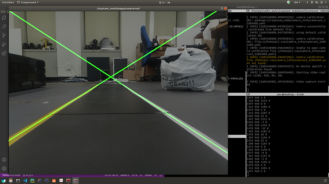Click the green shield tray icon
The image size is (329, 184).
pos(289,2)
